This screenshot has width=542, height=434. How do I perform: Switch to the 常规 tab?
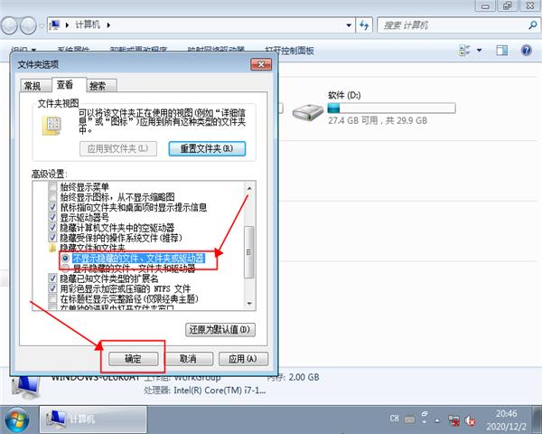point(33,86)
